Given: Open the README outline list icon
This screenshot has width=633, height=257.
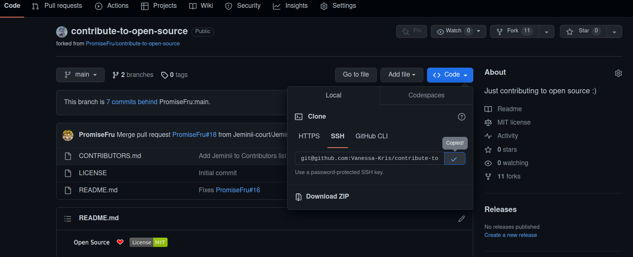Looking at the screenshot, I should point(68,219).
